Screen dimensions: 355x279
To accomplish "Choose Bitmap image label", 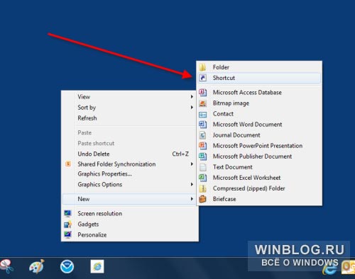I will coord(231,103).
